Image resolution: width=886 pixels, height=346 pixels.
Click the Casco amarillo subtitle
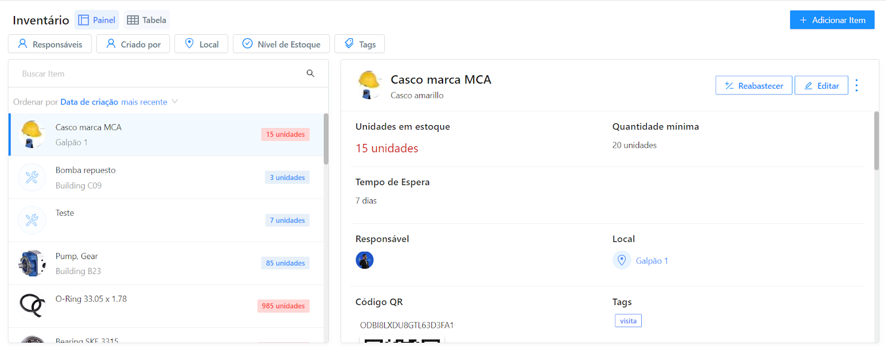tap(417, 95)
